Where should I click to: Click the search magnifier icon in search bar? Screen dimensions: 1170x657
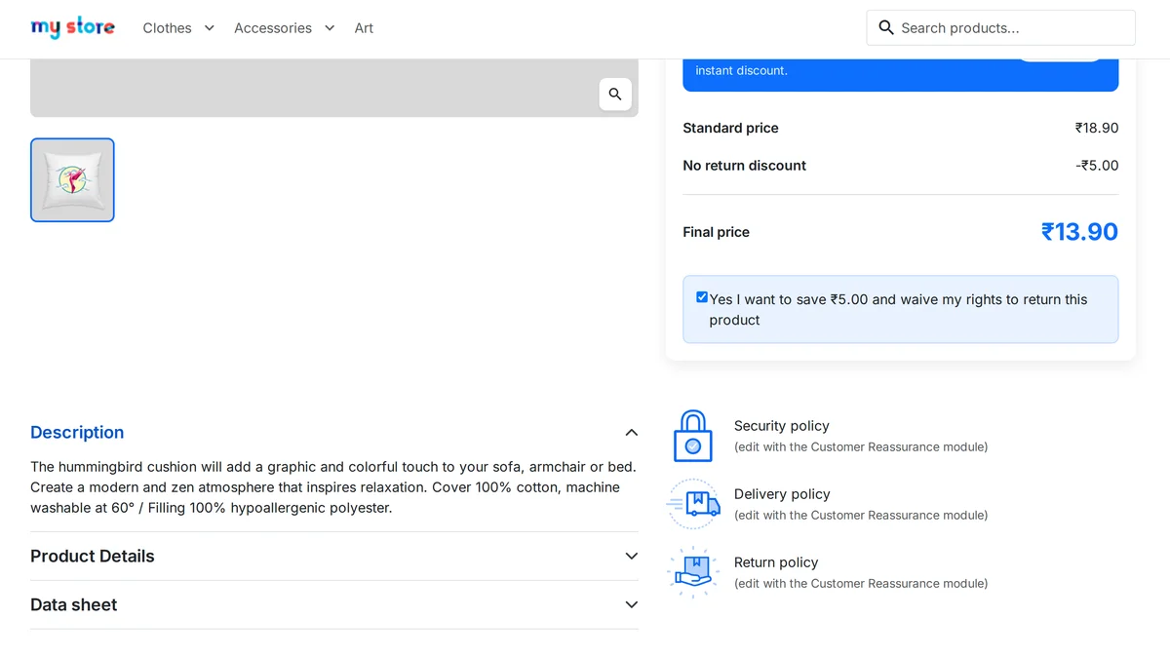tap(886, 27)
